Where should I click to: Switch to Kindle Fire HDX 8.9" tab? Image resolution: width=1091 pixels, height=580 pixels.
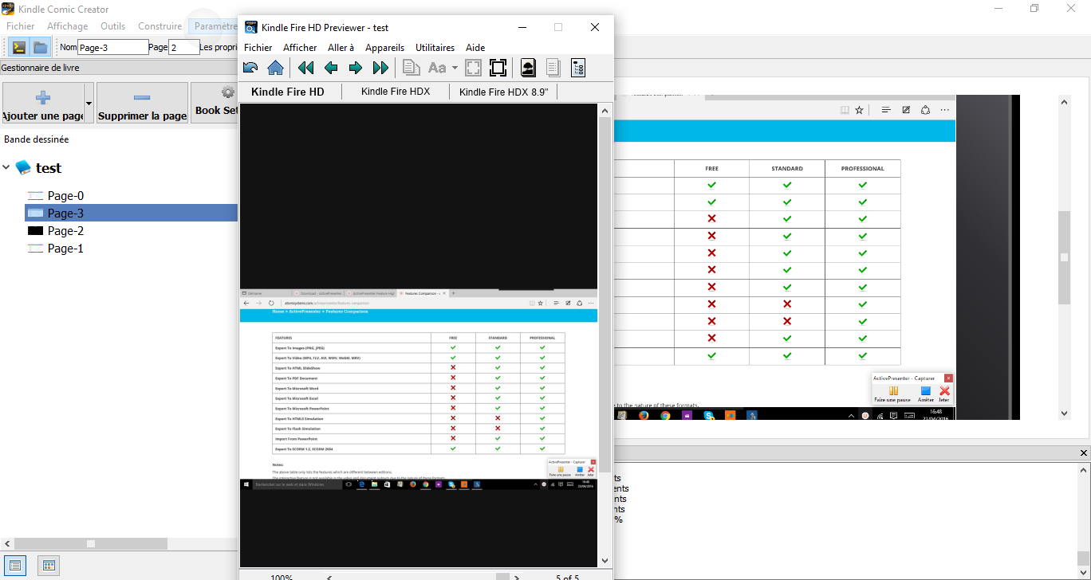click(x=504, y=92)
